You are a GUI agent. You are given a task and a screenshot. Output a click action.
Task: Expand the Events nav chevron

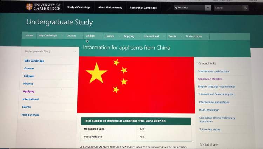181,36
